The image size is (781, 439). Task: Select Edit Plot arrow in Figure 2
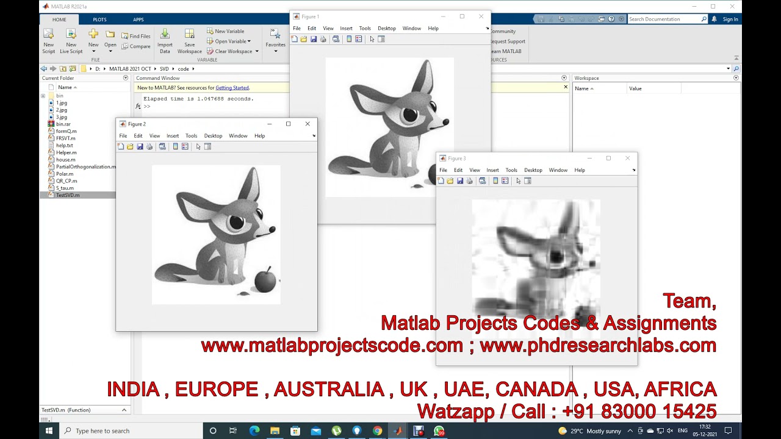198,146
